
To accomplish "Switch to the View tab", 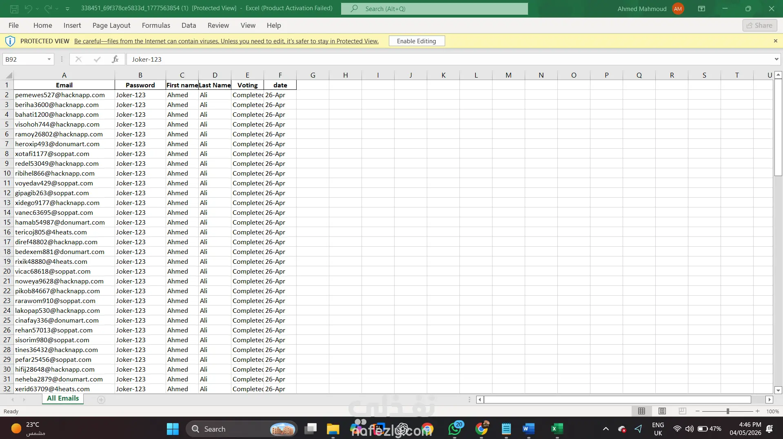I will click(x=248, y=25).
